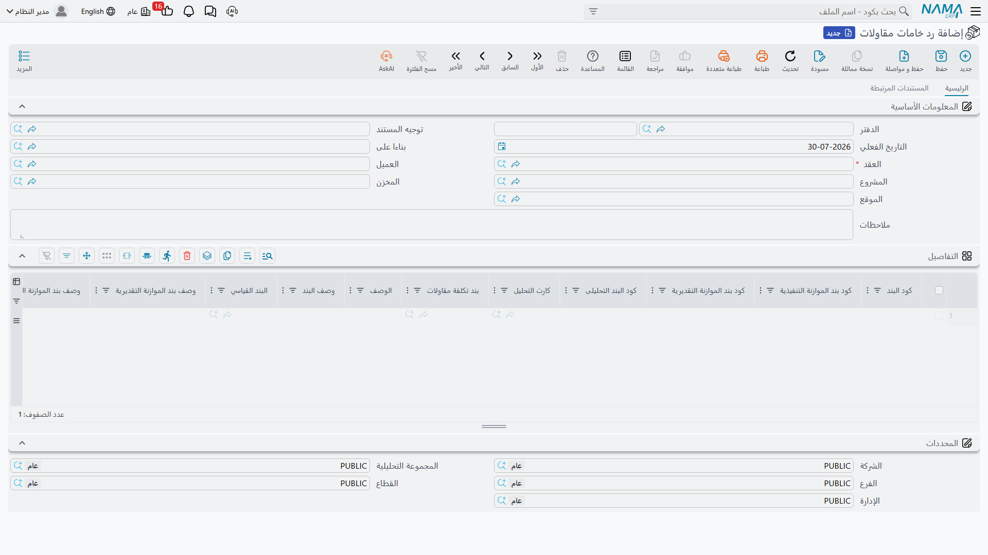This screenshot has width=988, height=555.
Task: Click the clear-filter icon in details toolbar
Action: [47, 256]
